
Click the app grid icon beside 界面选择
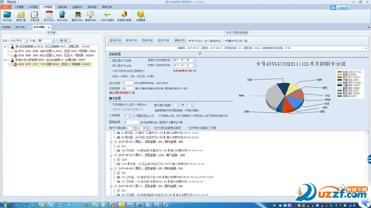2,2
